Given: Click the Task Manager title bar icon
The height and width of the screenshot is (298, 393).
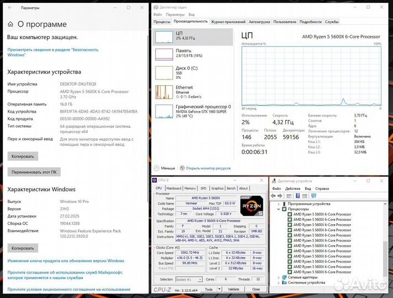Looking at the screenshot, I should tap(156, 7).
